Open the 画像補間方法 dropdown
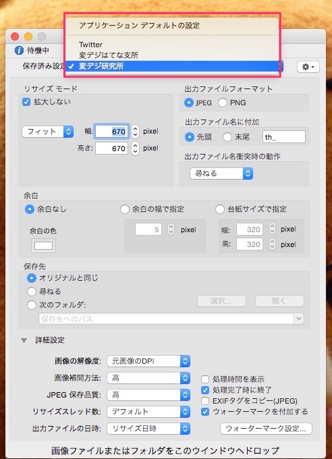Viewport: 332px width, 459px height. (x=148, y=378)
